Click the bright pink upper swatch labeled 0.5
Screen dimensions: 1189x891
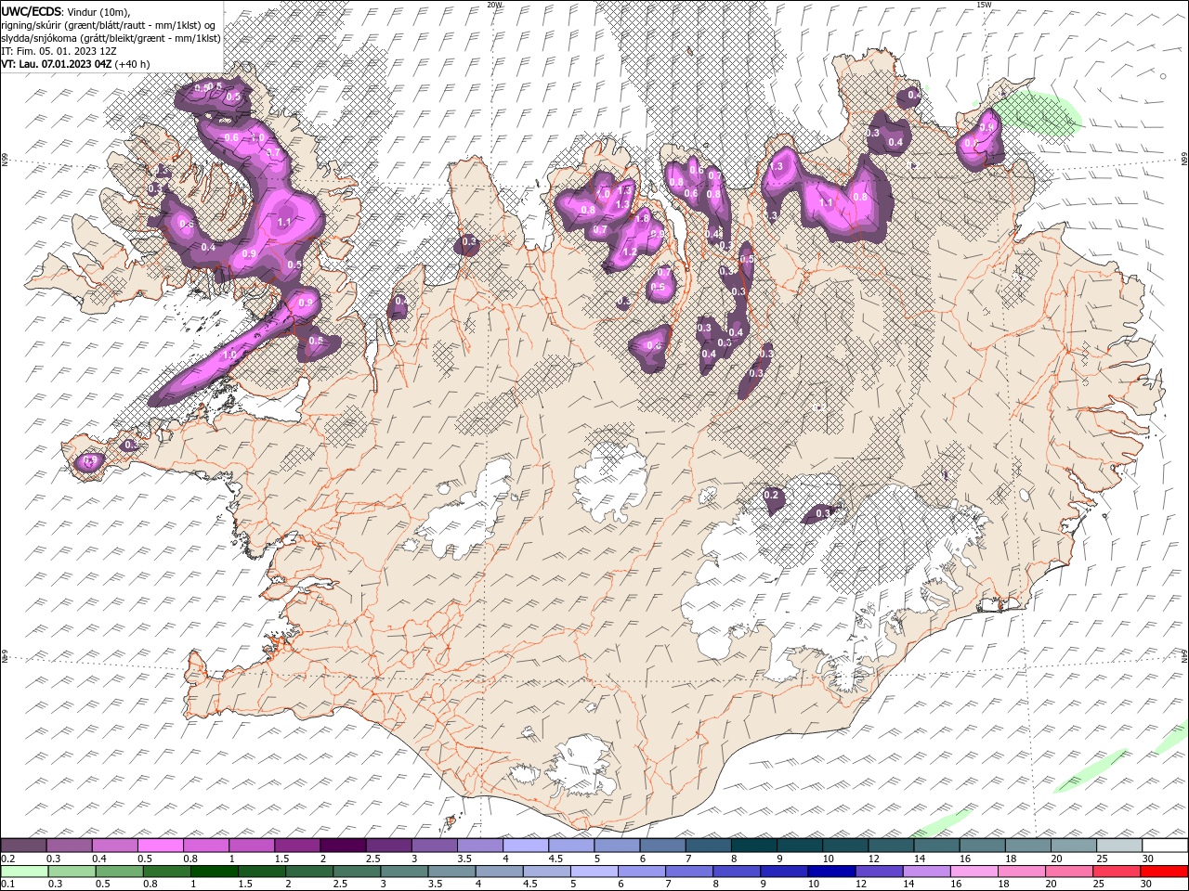pos(161,846)
